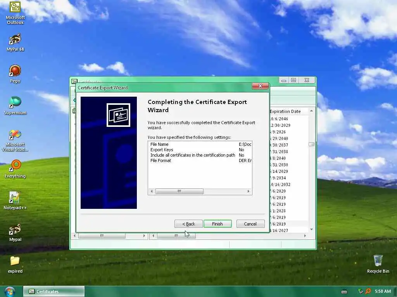Open the MyPal 68 desktop shortcut
The height and width of the screenshot is (297, 397).
click(x=15, y=43)
